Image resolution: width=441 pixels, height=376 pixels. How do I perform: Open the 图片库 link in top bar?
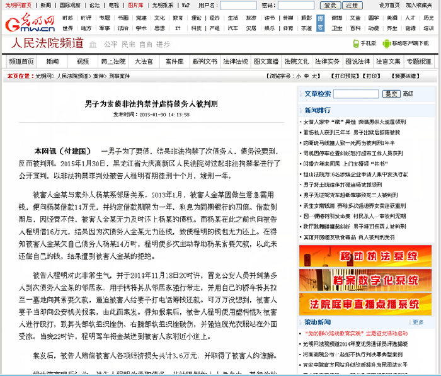click(135, 5)
